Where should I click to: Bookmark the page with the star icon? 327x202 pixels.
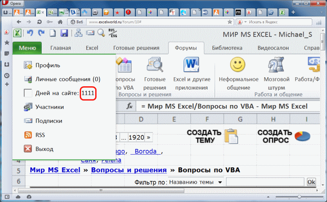pos(230,22)
